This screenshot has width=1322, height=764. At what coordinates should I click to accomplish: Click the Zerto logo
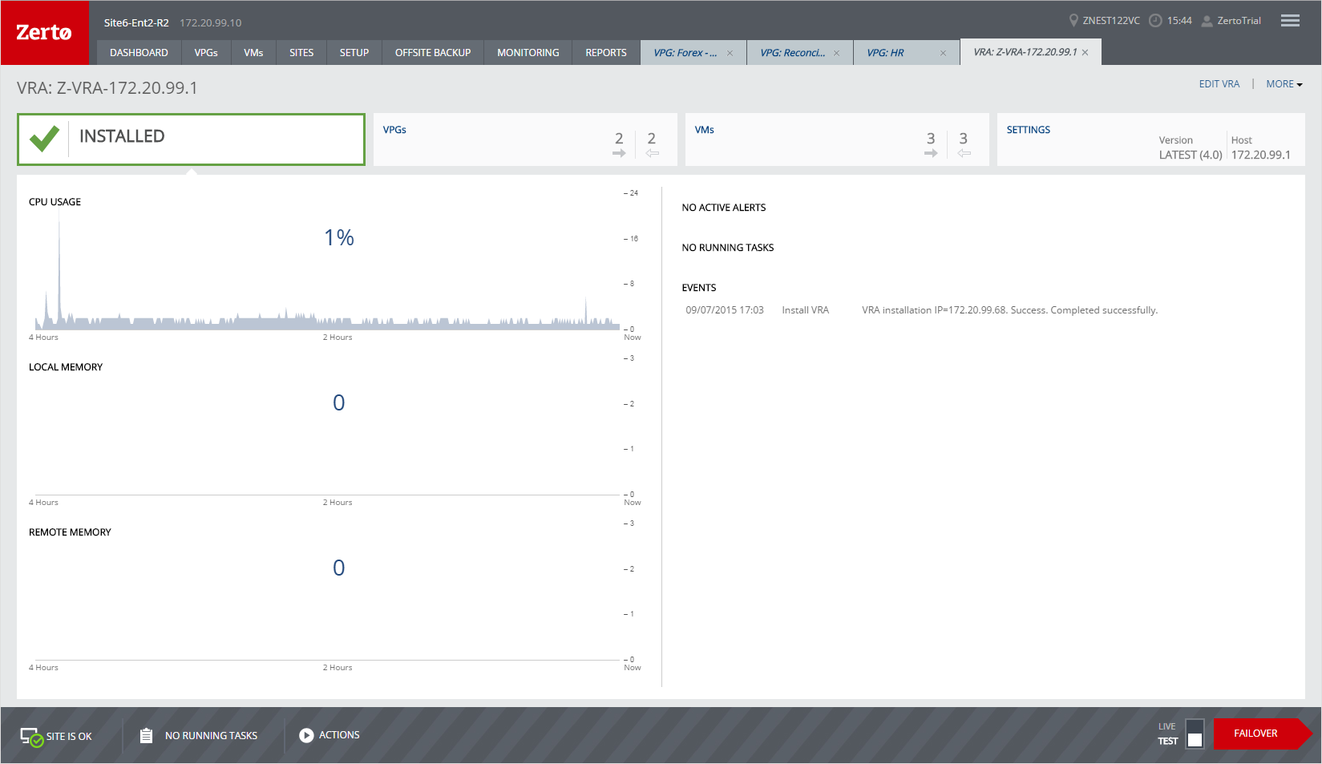point(45,33)
